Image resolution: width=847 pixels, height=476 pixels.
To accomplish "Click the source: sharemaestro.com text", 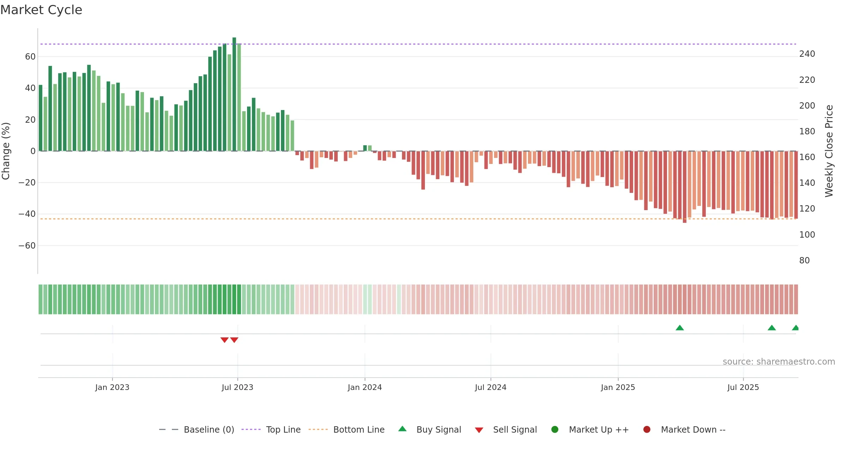I will point(779,361).
